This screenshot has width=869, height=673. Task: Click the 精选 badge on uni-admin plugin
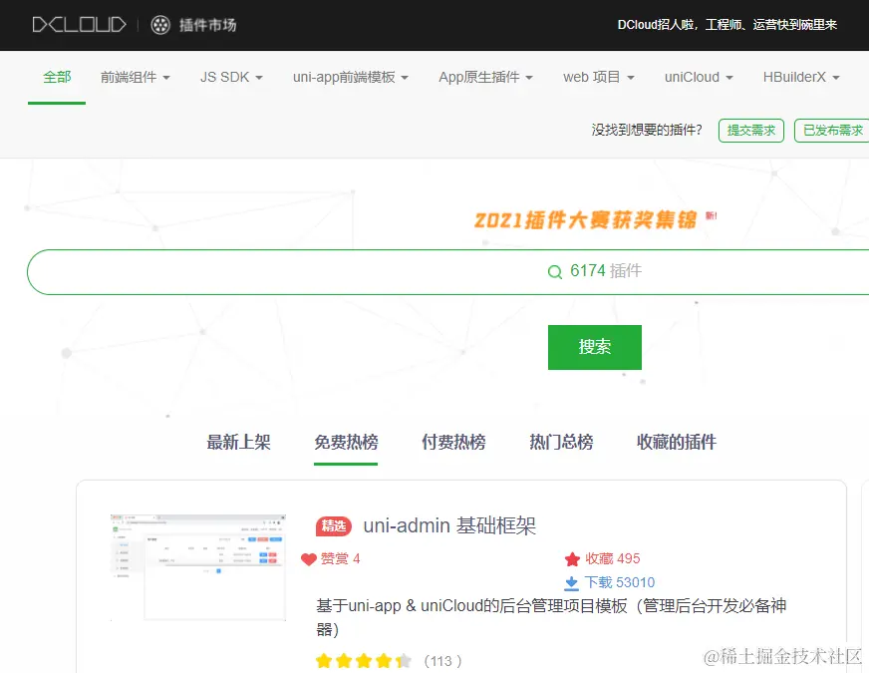334,525
